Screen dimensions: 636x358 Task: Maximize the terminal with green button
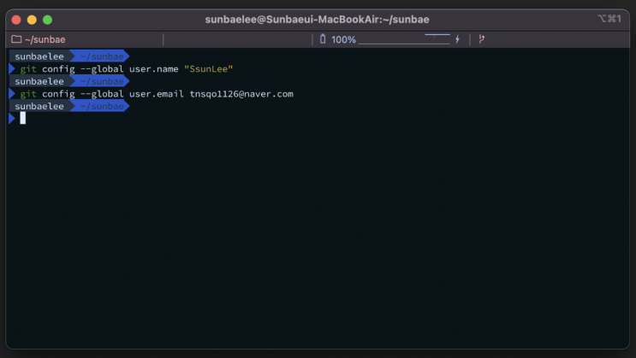[47, 20]
